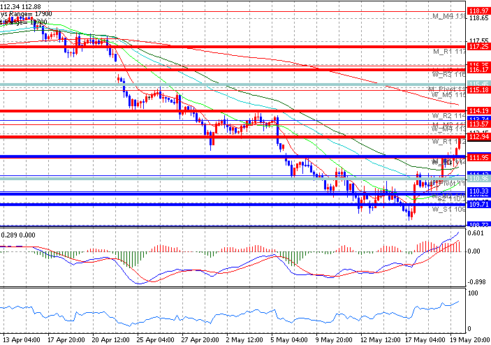Click the 19 May 20:00 time label

click(470, 339)
